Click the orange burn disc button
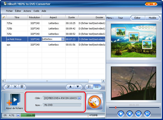Image resolution: width=163 pixels, height=120 pixels. (95, 102)
